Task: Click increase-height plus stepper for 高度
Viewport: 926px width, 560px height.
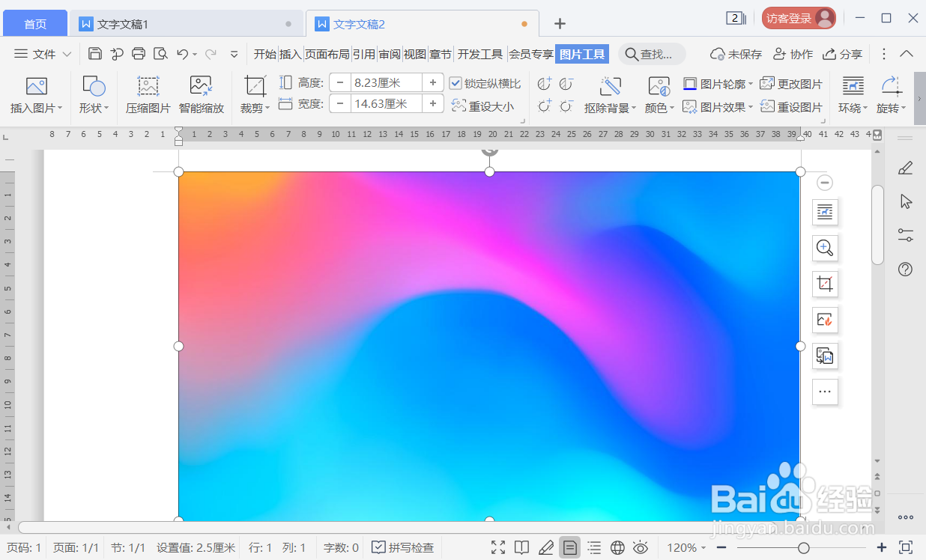Action: 433,82
